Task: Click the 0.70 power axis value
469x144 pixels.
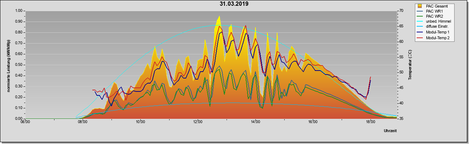Action: pos(19,43)
